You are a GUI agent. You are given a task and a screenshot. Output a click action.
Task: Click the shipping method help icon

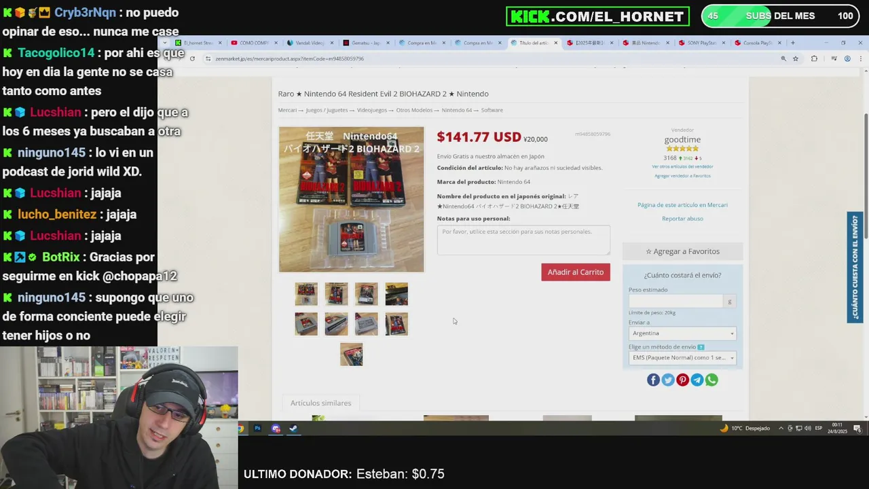(701, 347)
